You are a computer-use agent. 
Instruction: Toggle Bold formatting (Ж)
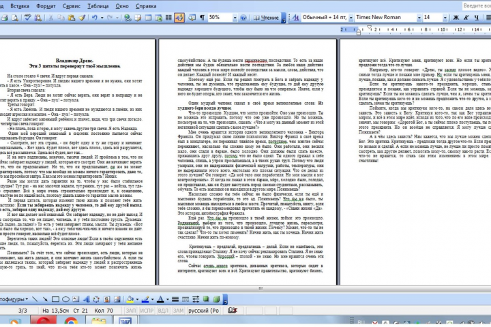(456, 18)
